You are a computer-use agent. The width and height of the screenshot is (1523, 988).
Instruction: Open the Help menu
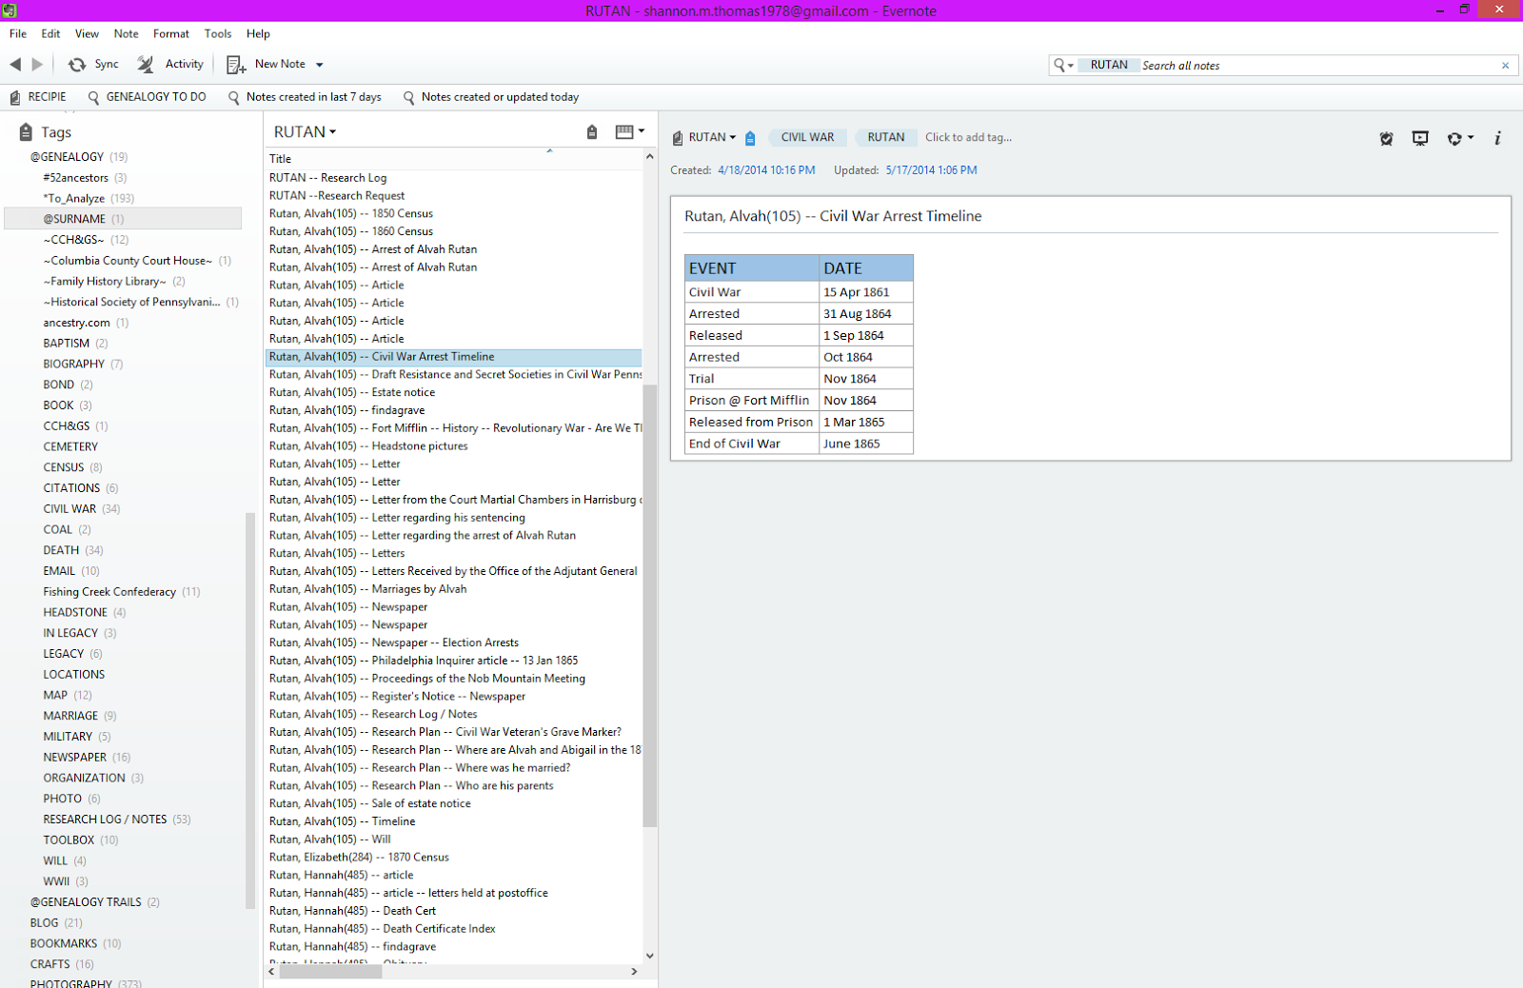click(x=258, y=33)
